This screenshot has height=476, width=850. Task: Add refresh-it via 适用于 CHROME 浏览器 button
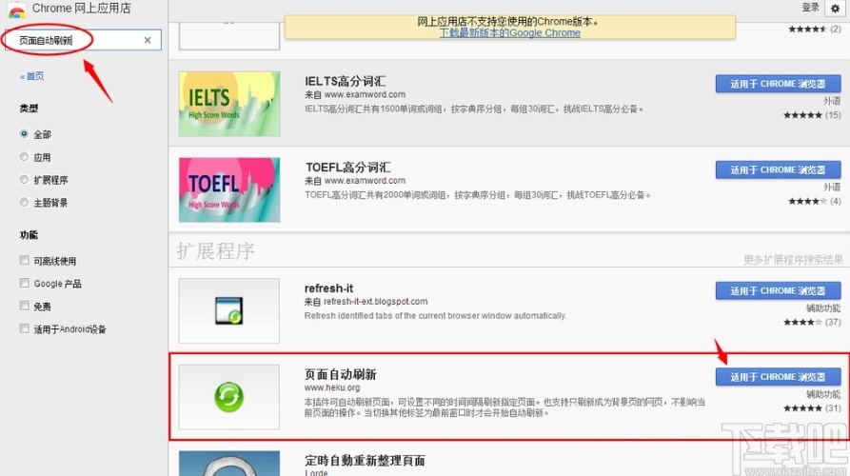tap(778, 291)
